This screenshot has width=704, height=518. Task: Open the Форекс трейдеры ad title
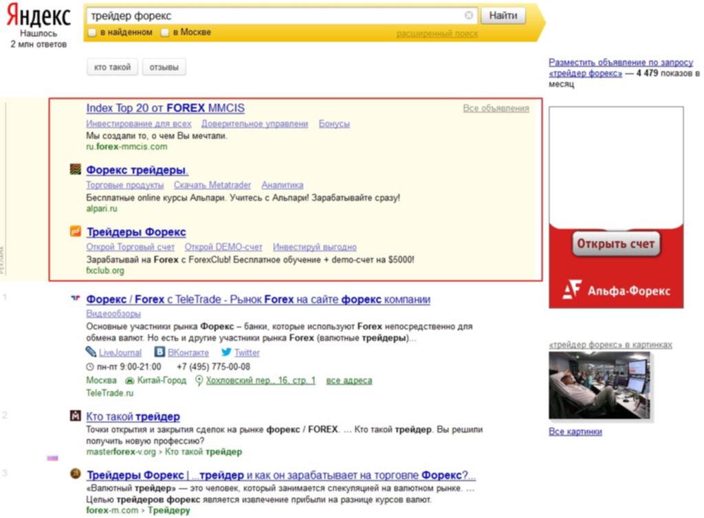(x=137, y=170)
